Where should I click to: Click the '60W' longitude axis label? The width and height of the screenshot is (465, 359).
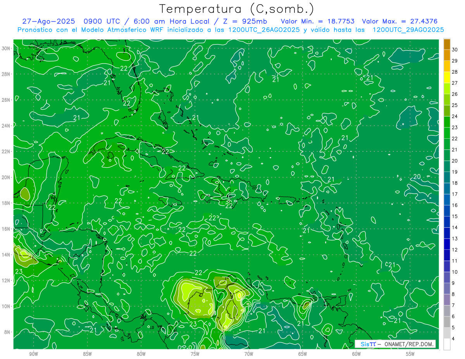click(x=356, y=353)
